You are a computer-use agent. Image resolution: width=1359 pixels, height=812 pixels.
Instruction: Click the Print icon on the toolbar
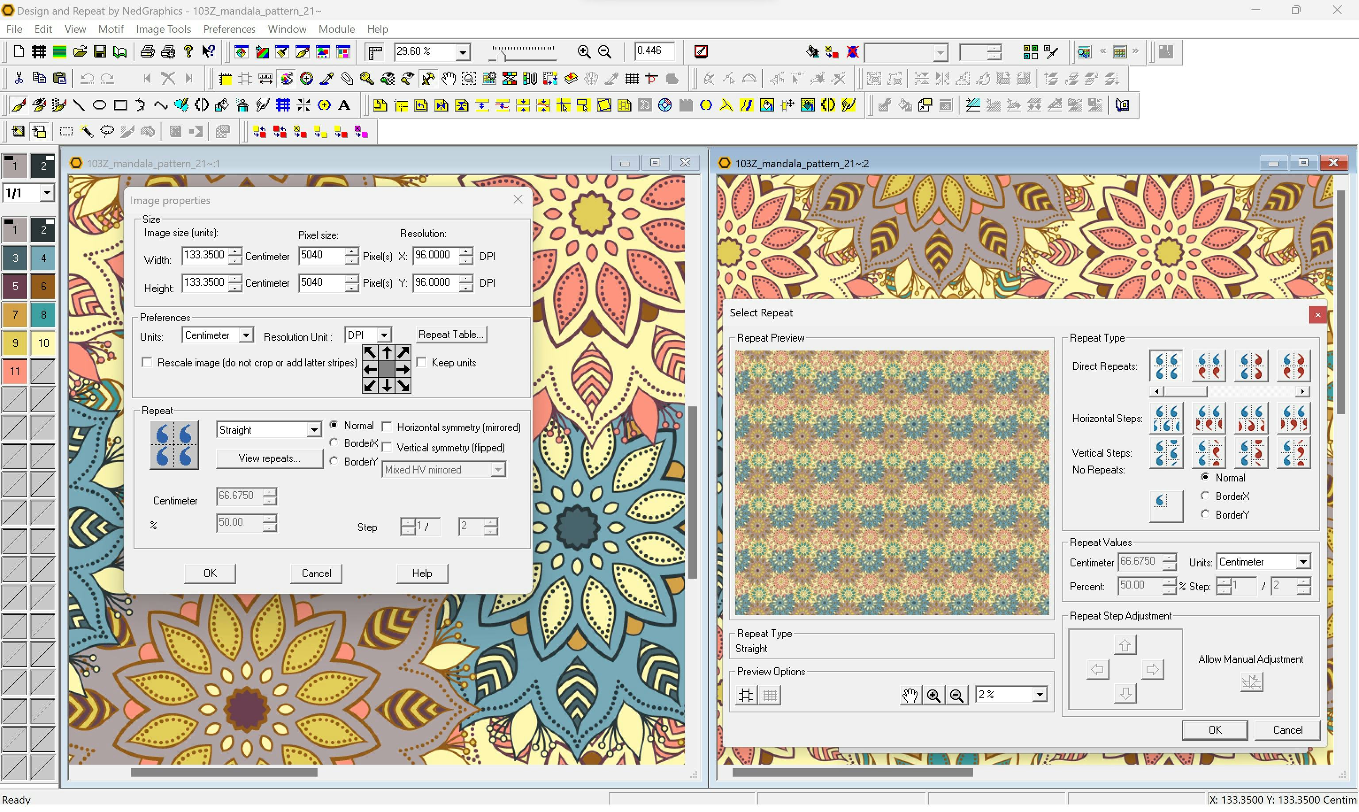tap(147, 51)
